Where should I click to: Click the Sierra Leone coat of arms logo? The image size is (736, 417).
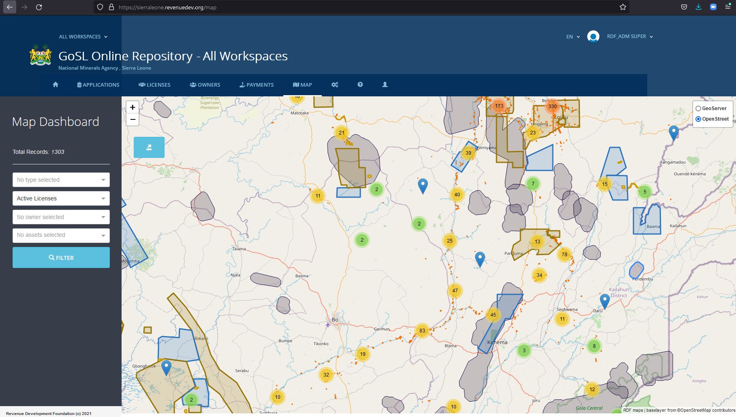(x=41, y=55)
